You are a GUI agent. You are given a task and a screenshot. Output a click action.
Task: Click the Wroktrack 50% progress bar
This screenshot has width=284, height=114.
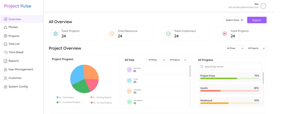coord(230,103)
